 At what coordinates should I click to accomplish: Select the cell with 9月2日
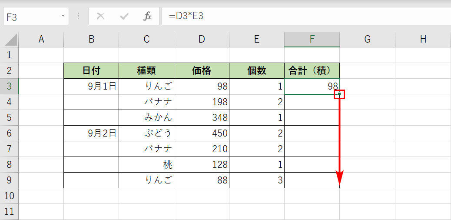coord(91,133)
